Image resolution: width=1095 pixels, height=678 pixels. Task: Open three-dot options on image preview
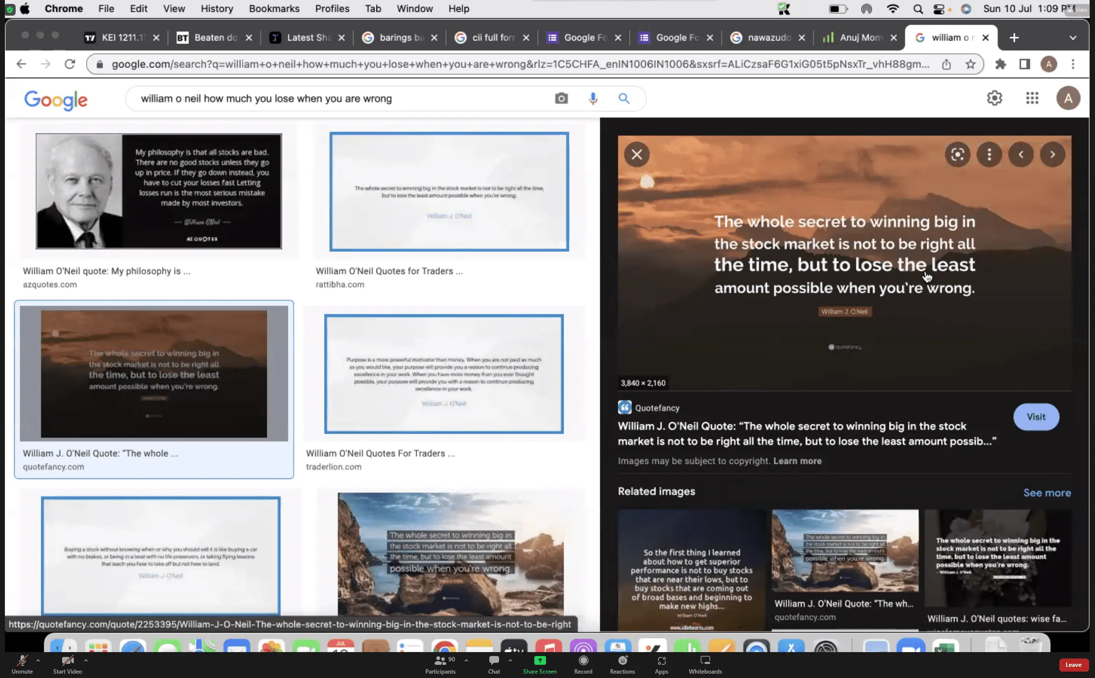[989, 154]
